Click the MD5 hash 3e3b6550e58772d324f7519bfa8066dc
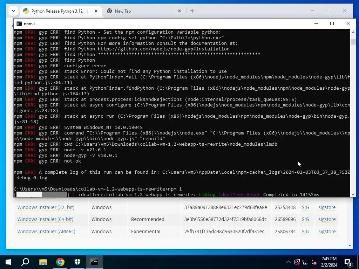 click(x=225, y=219)
